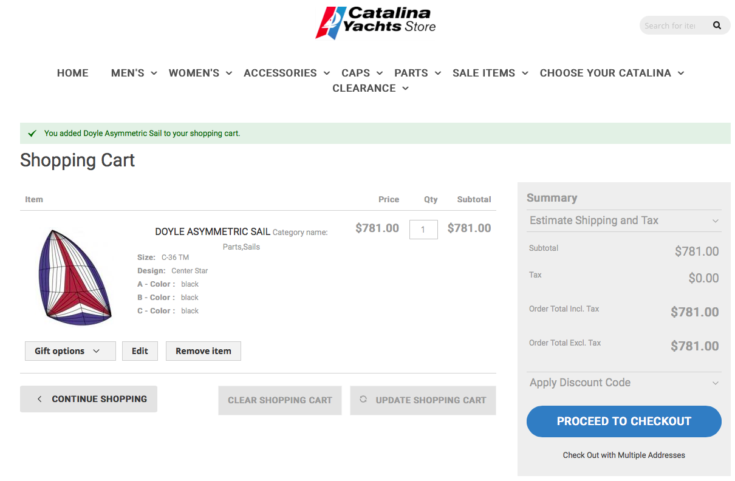Click the Catalina Yachts Store logo

pyautogui.click(x=375, y=23)
